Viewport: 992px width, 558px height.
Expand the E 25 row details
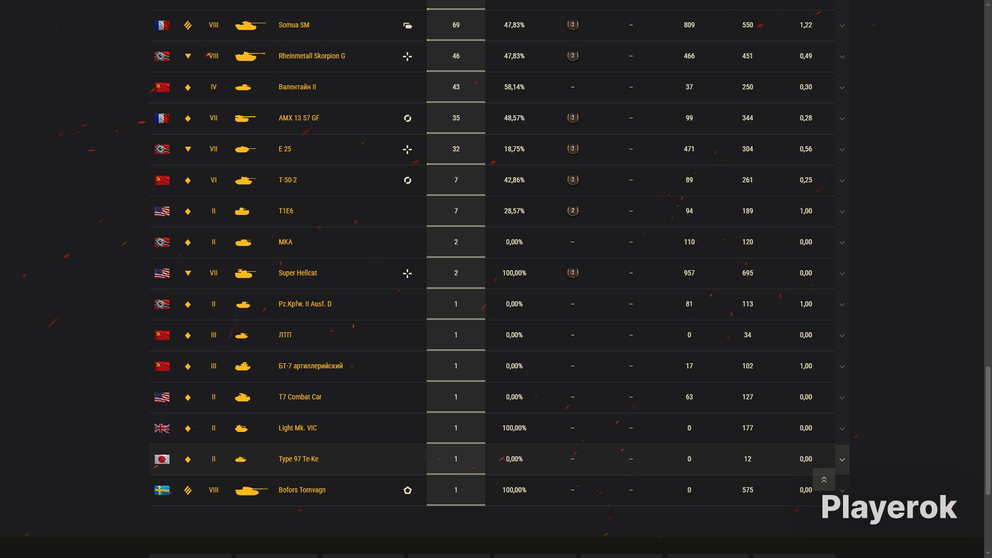(x=842, y=150)
